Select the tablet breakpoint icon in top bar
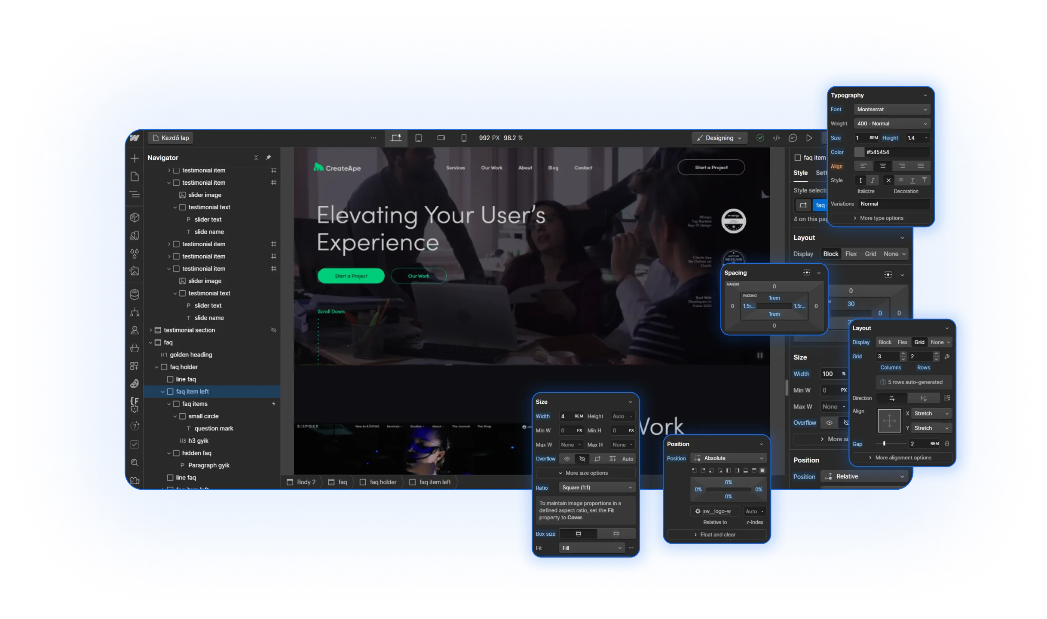 (418, 138)
